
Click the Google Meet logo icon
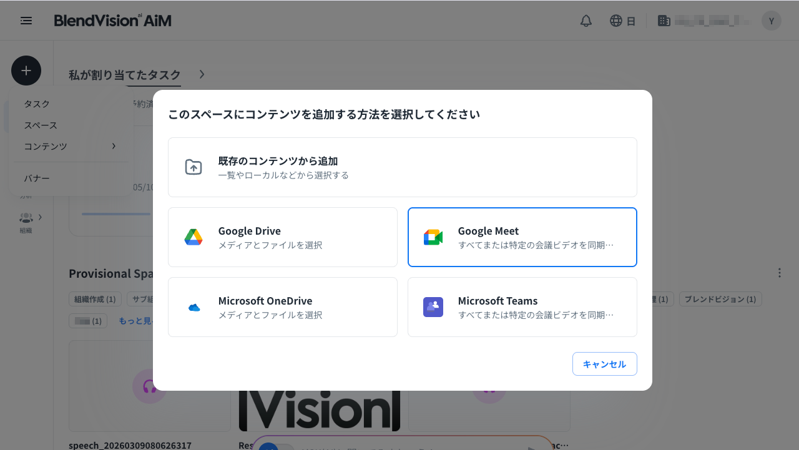[433, 237]
